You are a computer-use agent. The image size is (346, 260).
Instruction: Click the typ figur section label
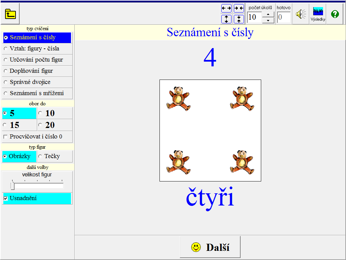pyautogui.click(x=37, y=147)
